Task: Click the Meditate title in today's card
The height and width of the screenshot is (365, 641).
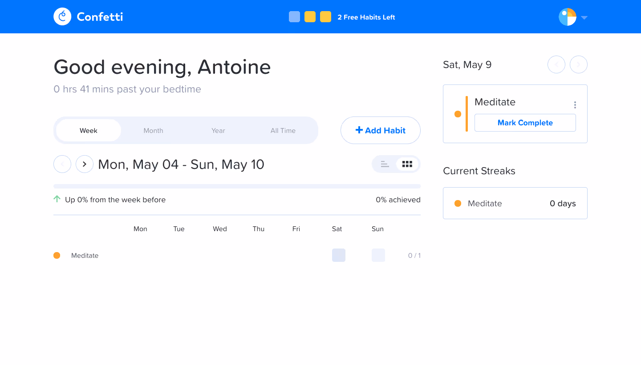Action: point(495,102)
